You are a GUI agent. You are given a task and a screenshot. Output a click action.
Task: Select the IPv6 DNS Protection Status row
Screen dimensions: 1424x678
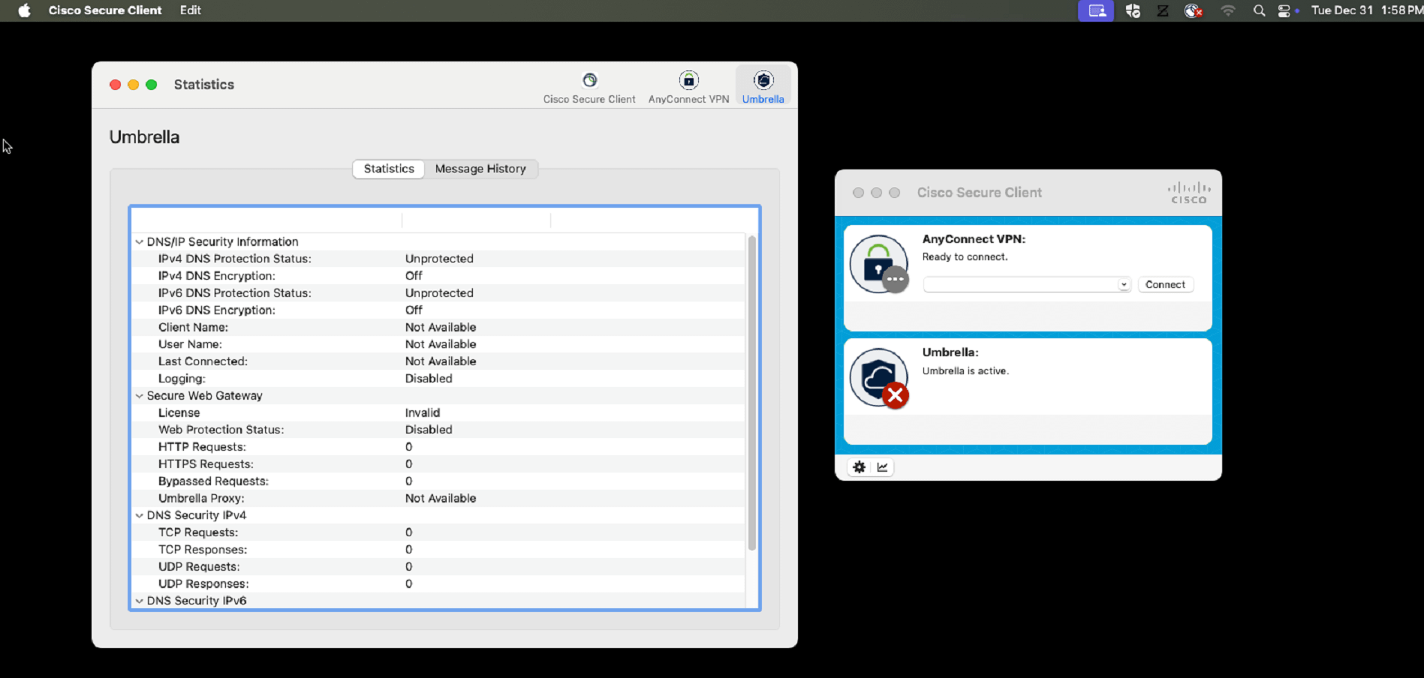(x=438, y=293)
